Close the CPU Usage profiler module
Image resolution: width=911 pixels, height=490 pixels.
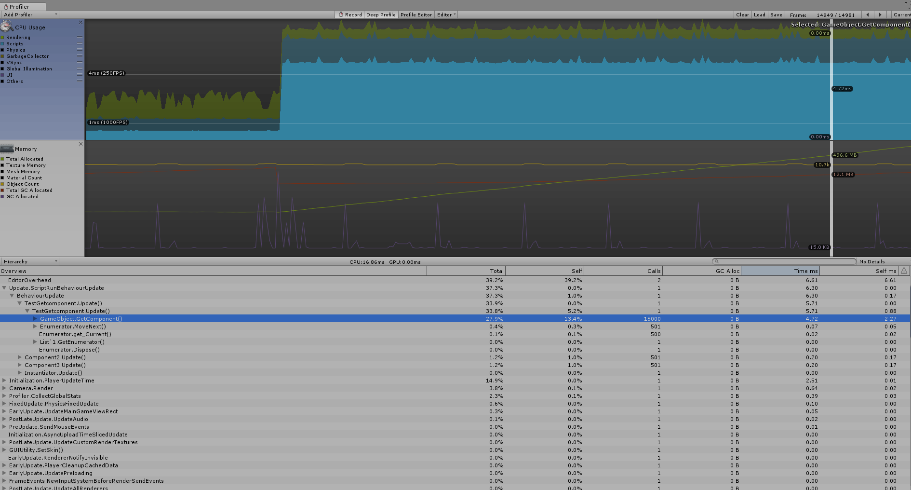pyautogui.click(x=80, y=22)
